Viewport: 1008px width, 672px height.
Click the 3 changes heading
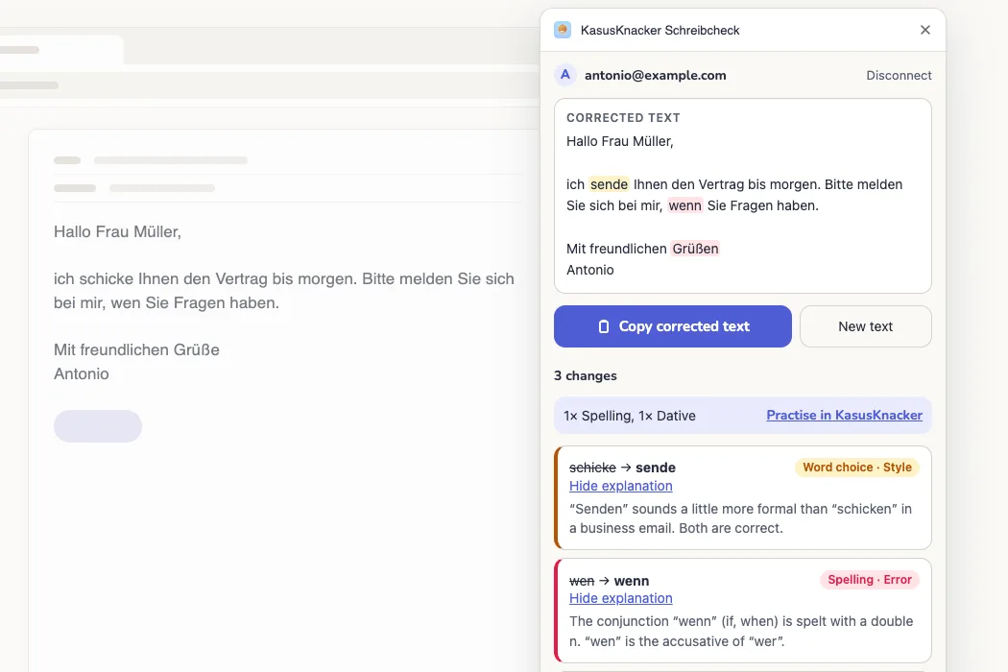pos(585,375)
